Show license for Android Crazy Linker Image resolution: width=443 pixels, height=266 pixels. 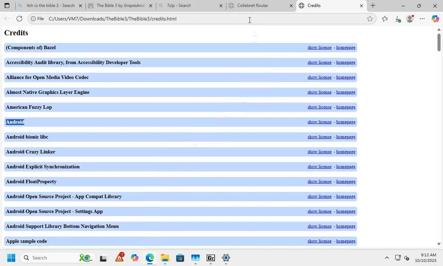(319, 152)
